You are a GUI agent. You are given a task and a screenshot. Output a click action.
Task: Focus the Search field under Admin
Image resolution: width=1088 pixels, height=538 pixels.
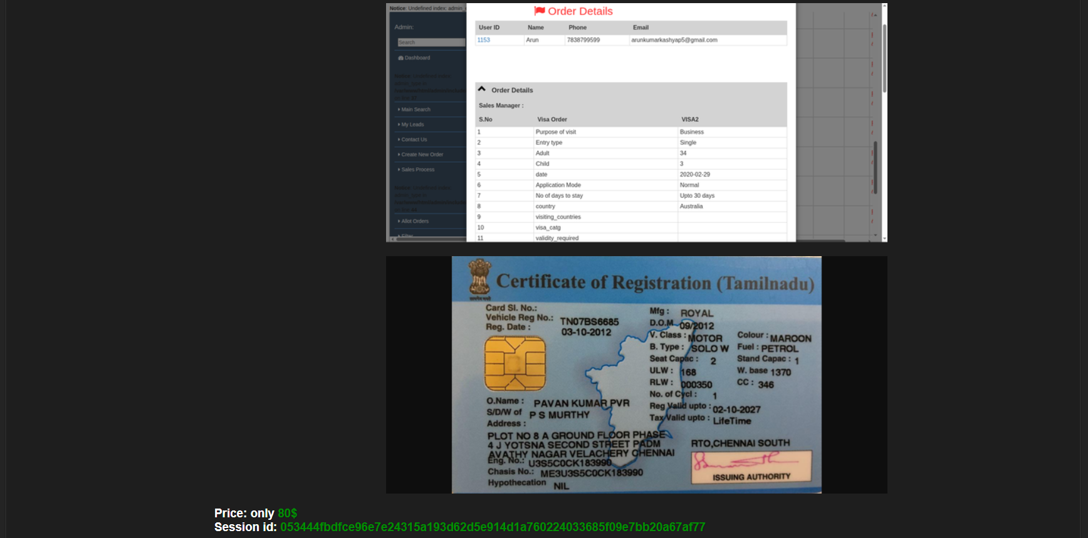pyautogui.click(x=431, y=43)
